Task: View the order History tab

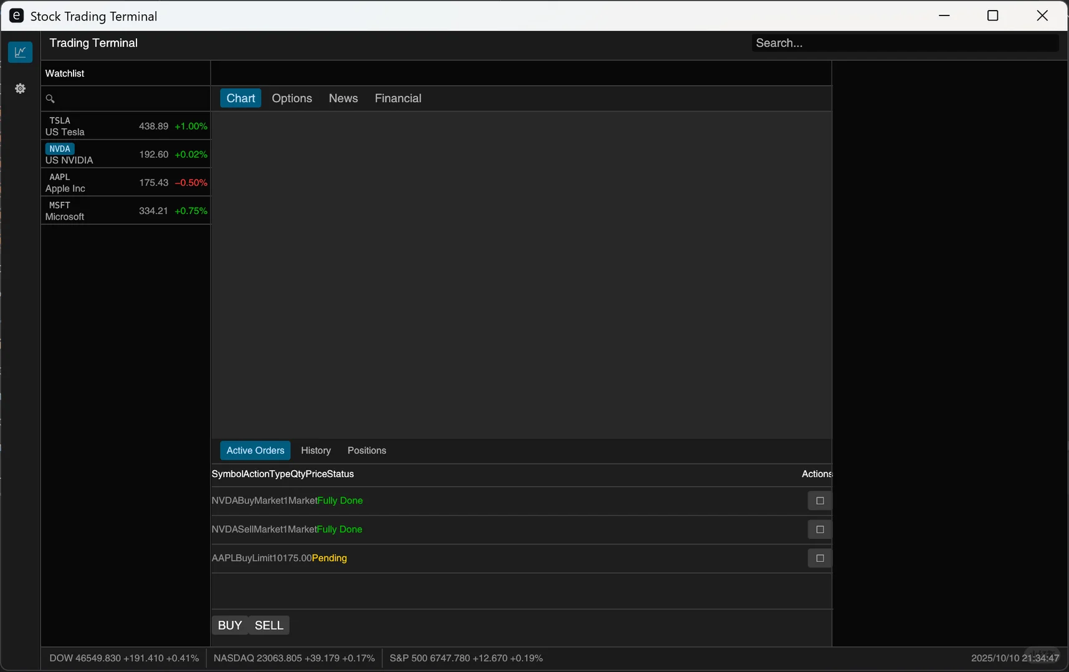Action: 316,450
